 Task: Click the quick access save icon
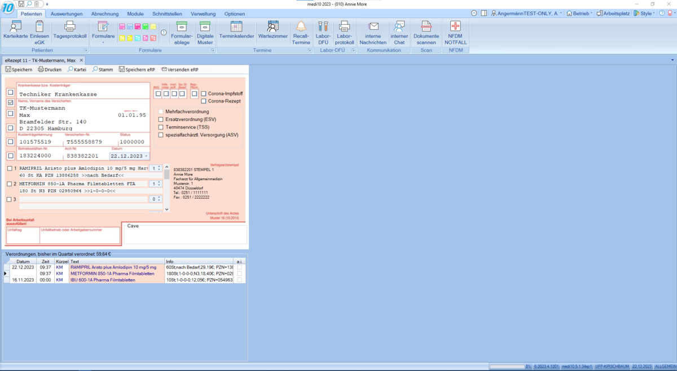pos(21,4)
